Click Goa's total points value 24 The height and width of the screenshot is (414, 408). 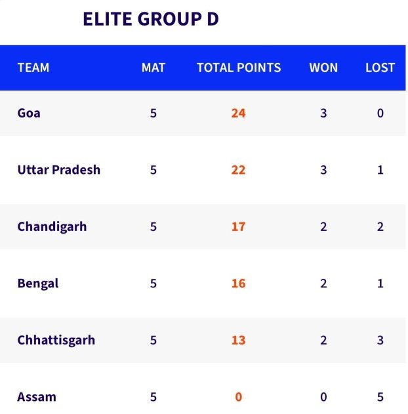coord(238,113)
